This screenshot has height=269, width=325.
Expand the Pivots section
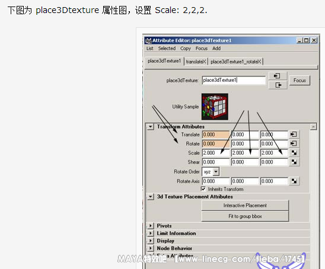coord(151,226)
